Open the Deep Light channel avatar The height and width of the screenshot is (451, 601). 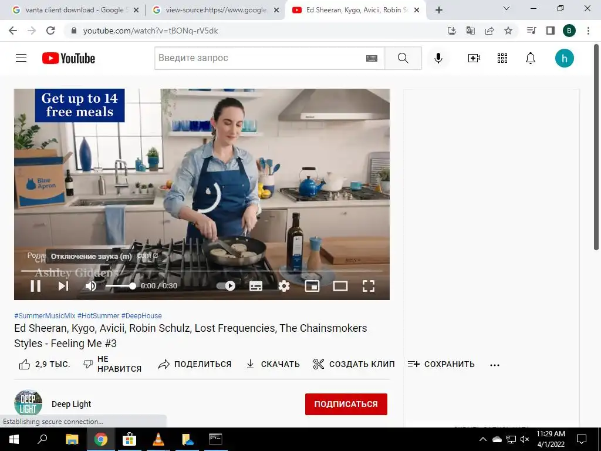pos(28,403)
